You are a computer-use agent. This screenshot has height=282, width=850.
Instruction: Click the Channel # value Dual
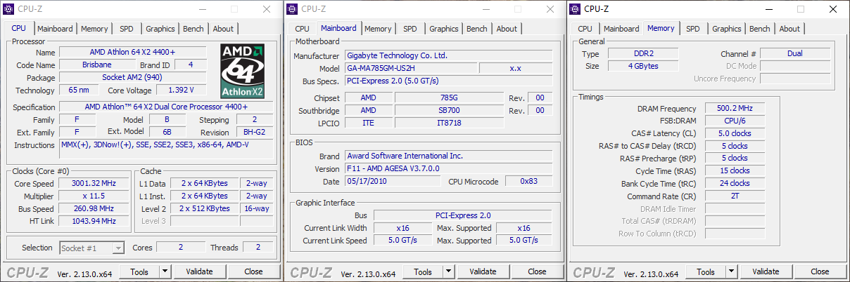click(x=795, y=53)
